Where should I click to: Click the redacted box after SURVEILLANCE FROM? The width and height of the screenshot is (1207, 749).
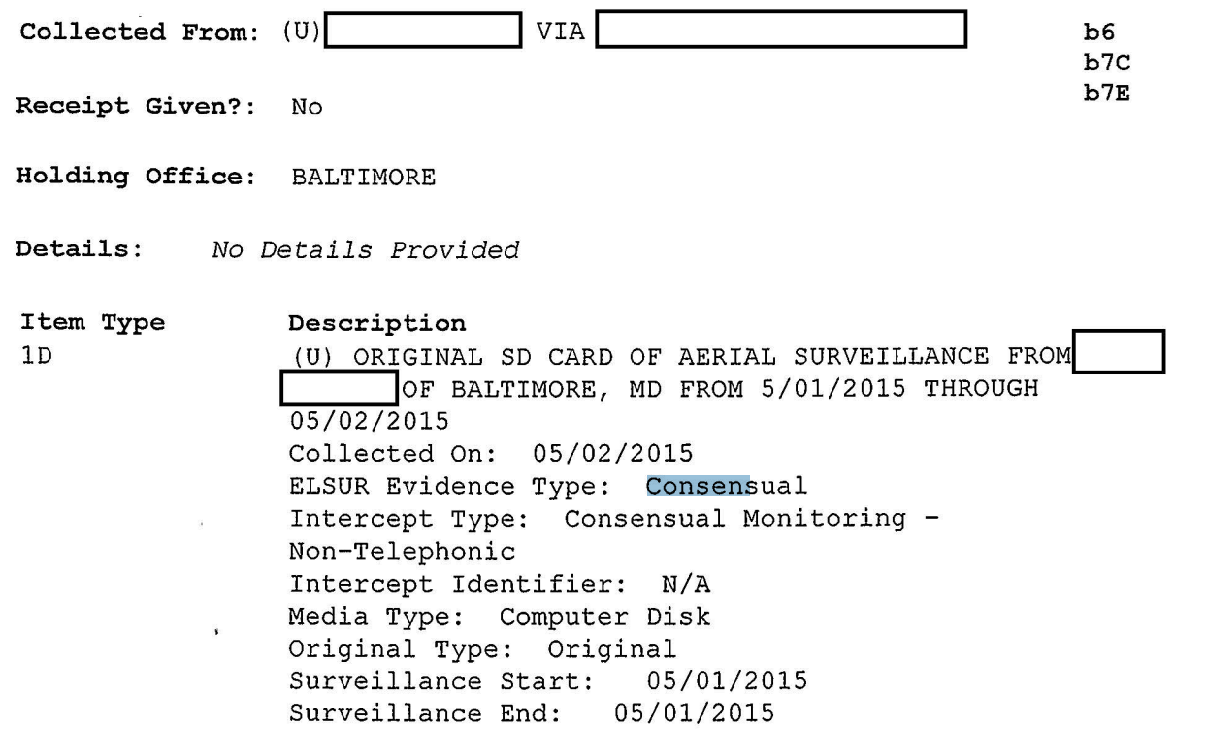click(x=1118, y=353)
